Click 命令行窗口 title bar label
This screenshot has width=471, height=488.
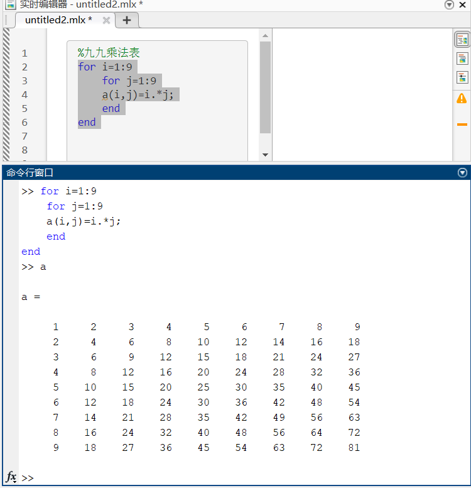pos(30,172)
